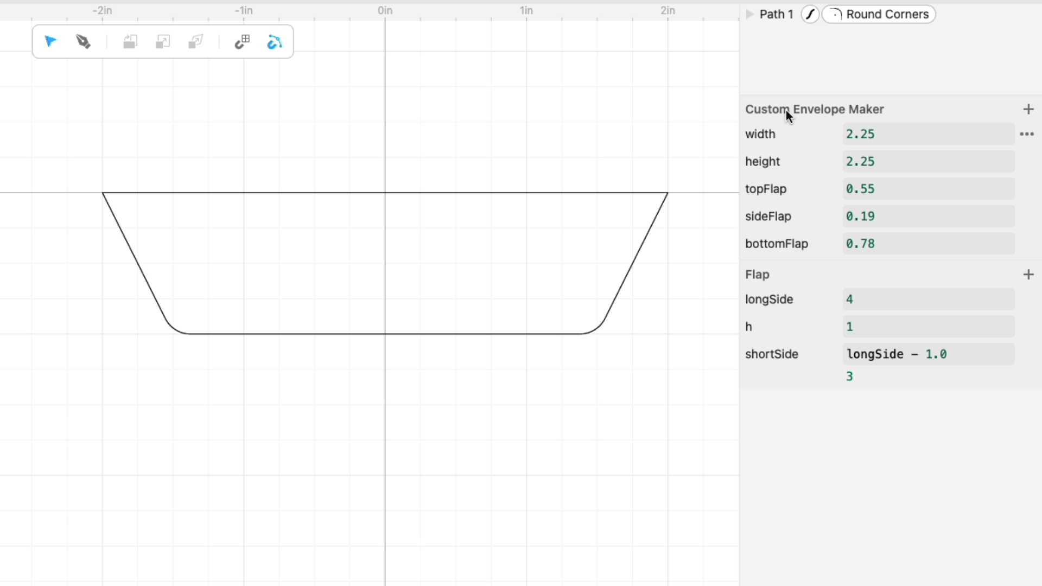1042x586 pixels.
Task: Click the longSide parameter label
Action: point(768,299)
